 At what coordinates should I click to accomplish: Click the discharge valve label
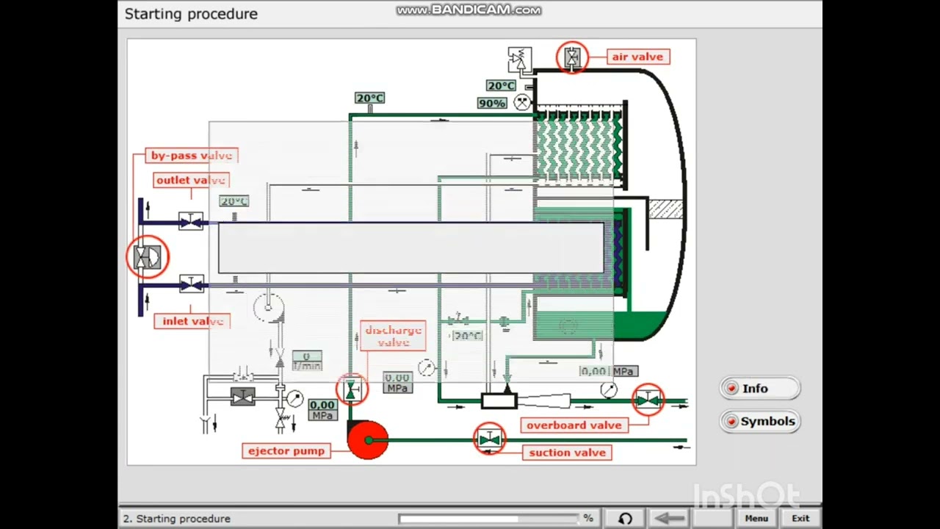click(x=393, y=336)
